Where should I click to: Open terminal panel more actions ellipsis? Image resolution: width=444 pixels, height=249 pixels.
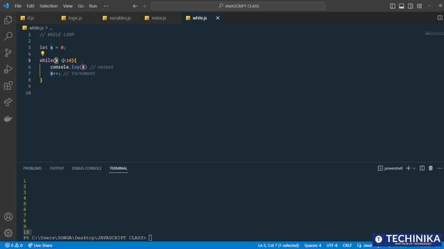[x=440, y=168]
